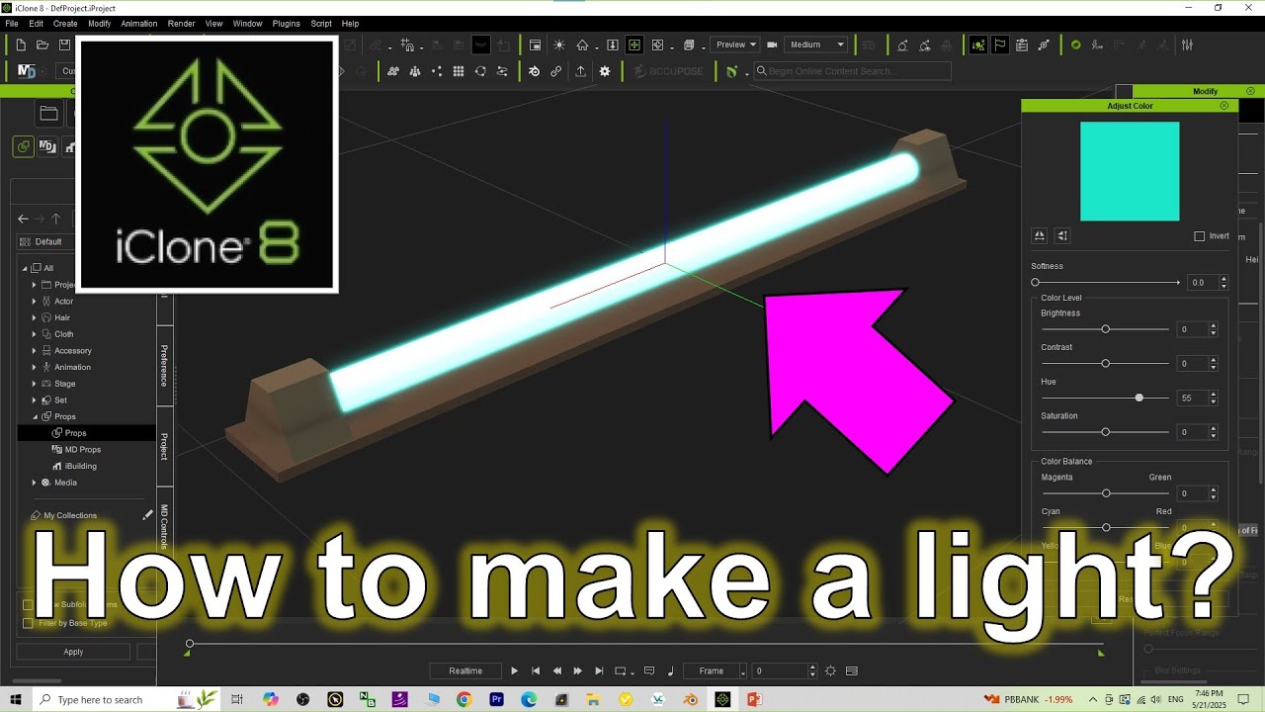Select iBuilding in content tree
The height and width of the screenshot is (712, 1265).
81,466
